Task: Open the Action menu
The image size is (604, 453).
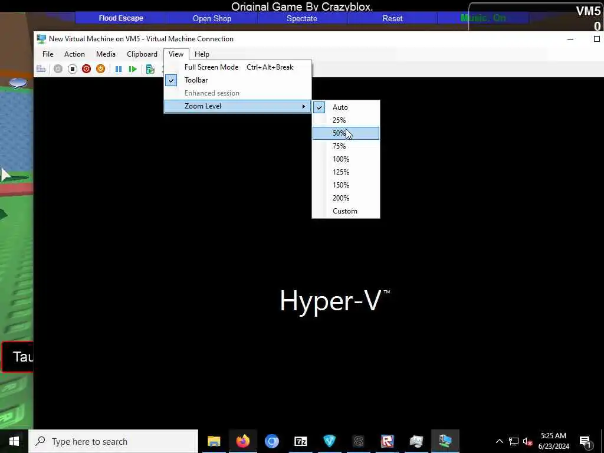Action: [x=74, y=54]
